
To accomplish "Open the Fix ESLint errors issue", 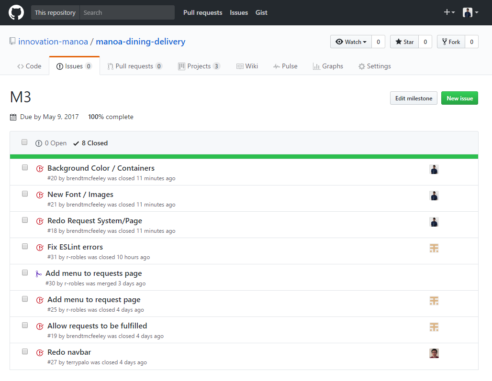I will coord(75,247).
